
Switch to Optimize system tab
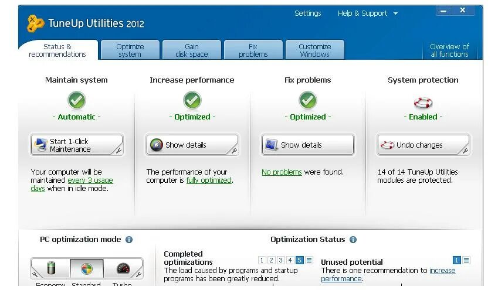(x=130, y=50)
